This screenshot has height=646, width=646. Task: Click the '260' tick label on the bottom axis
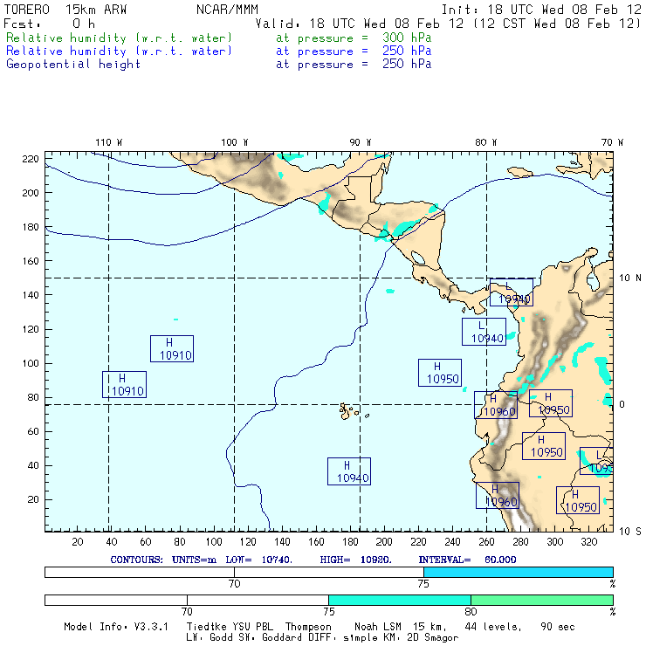[x=486, y=542]
